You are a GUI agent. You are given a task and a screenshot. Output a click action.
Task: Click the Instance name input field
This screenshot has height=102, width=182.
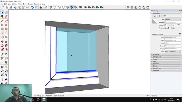tap(173, 22)
